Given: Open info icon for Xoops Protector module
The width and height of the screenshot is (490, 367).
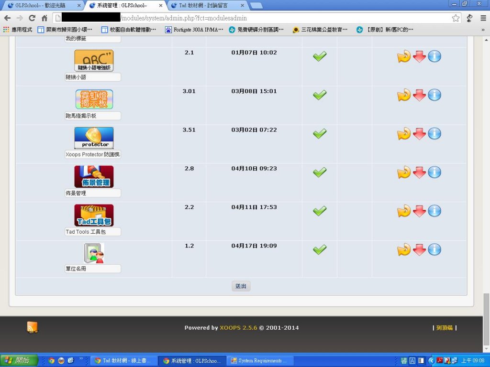Looking at the screenshot, I should (434, 133).
